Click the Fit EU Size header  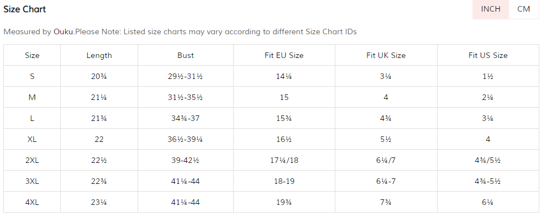(x=284, y=55)
